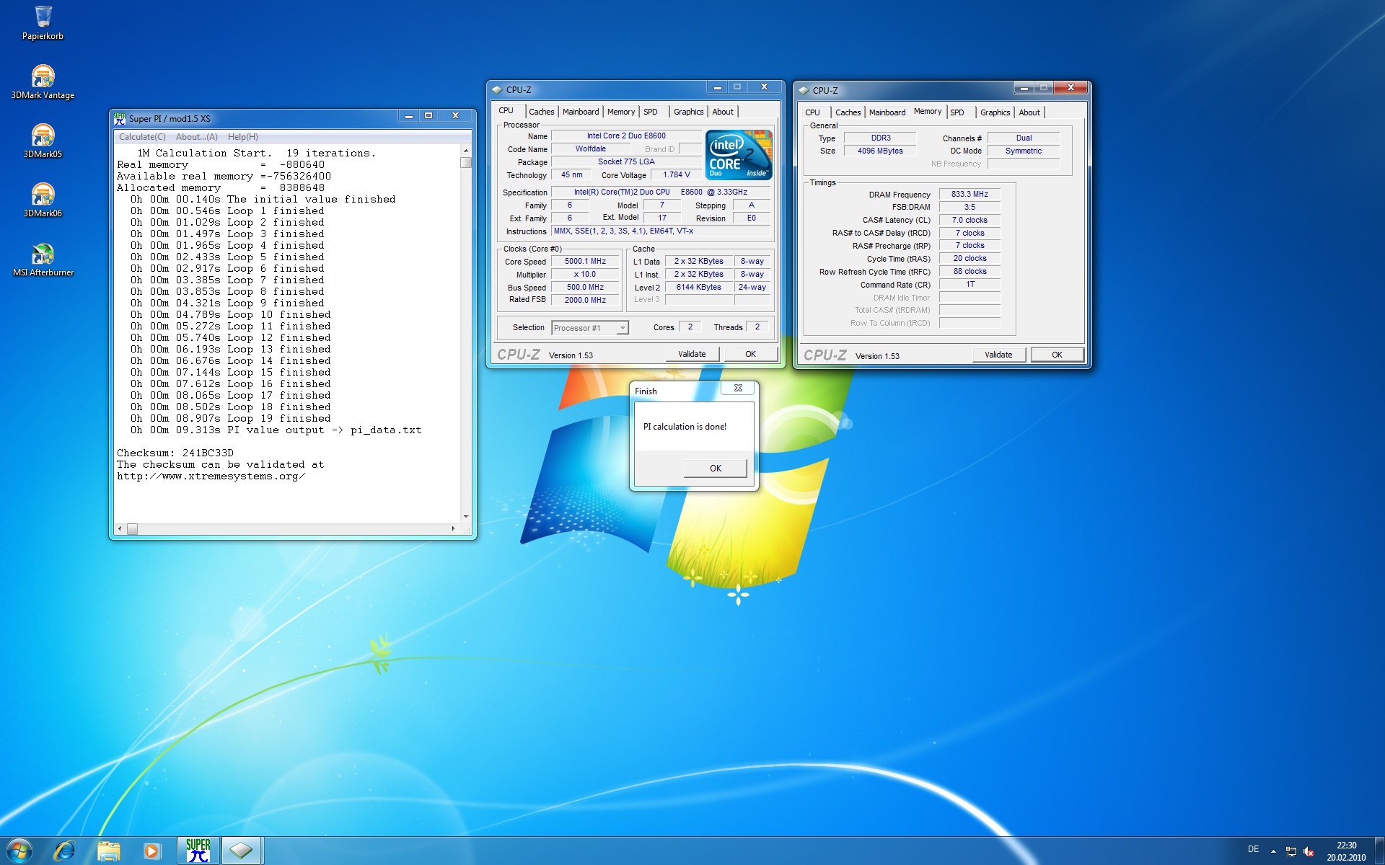Image resolution: width=1385 pixels, height=865 pixels.
Task: Click the Size 4096 MBytes value
Action: [x=880, y=151]
